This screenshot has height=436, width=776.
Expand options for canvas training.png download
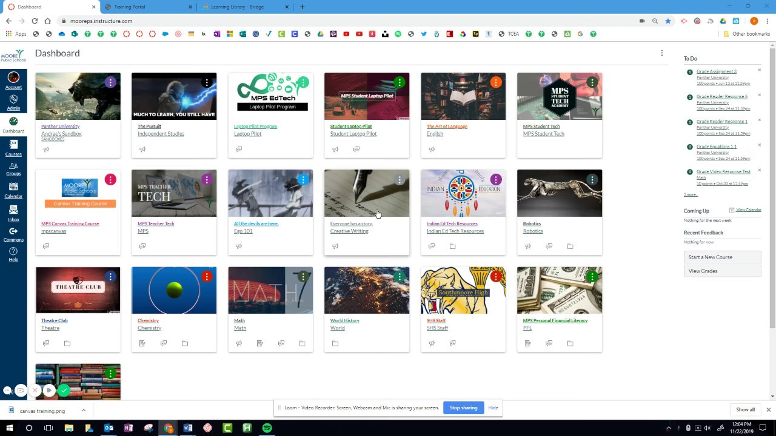(83, 411)
